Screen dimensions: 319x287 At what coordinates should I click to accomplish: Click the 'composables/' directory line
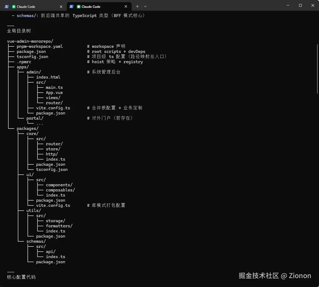coord(60,190)
